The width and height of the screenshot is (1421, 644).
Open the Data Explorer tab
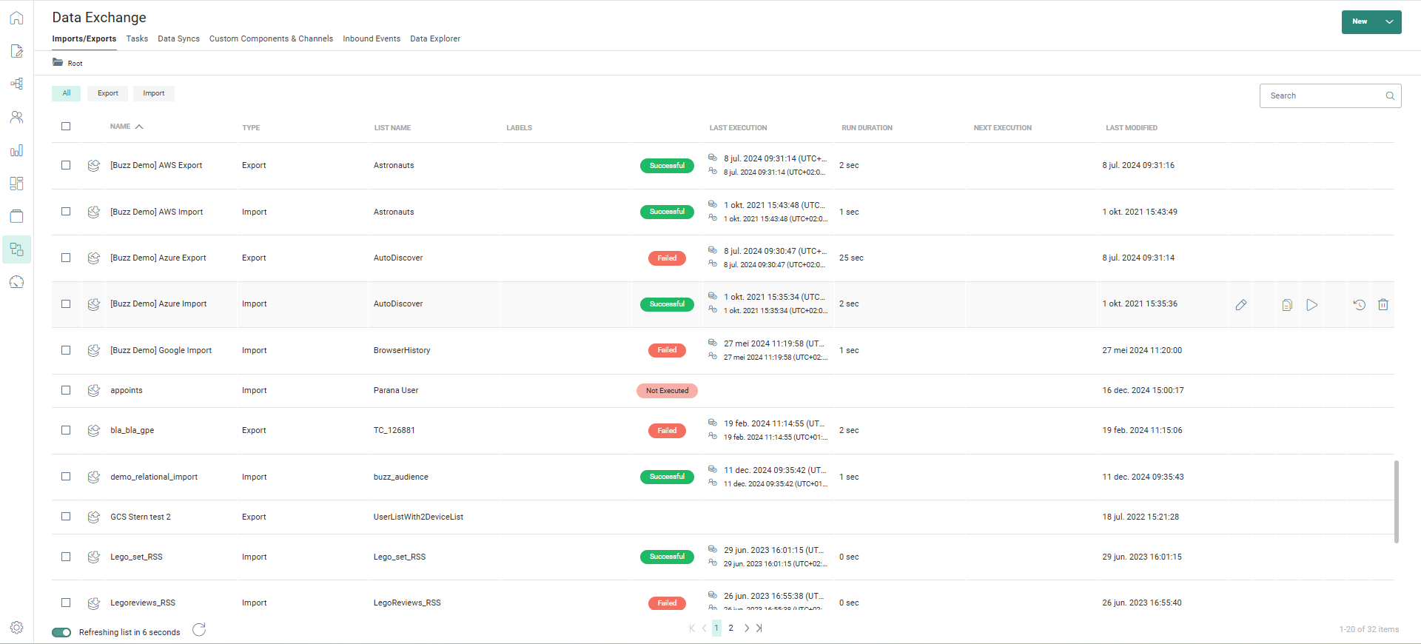tap(435, 38)
